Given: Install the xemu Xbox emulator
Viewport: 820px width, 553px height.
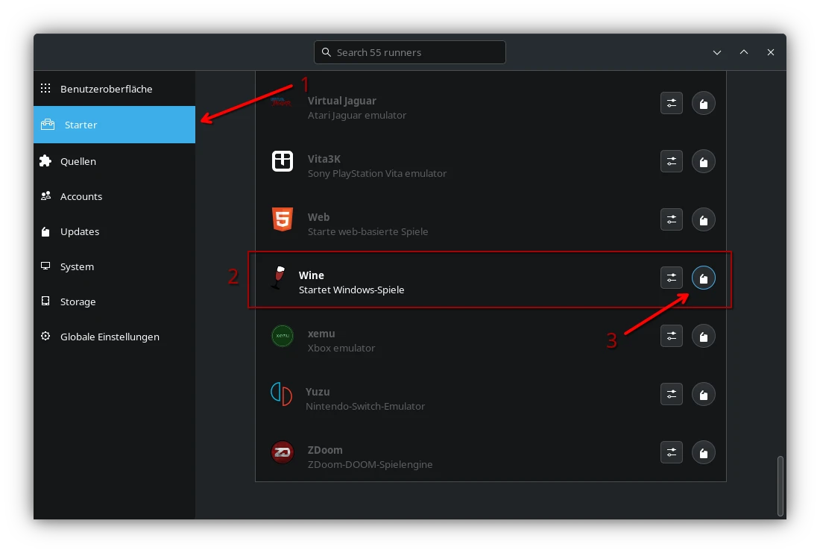Looking at the screenshot, I should (704, 336).
